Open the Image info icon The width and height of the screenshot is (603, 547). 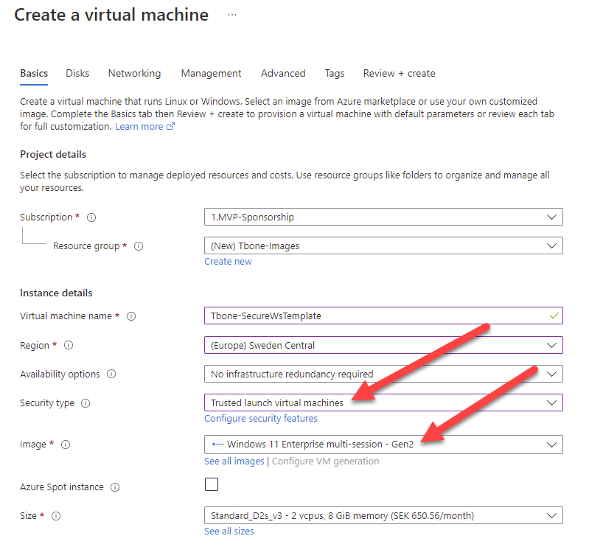(65, 445)
